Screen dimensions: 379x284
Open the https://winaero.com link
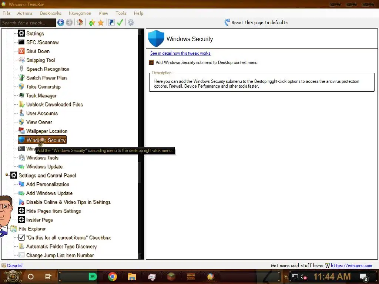[351, 266]
